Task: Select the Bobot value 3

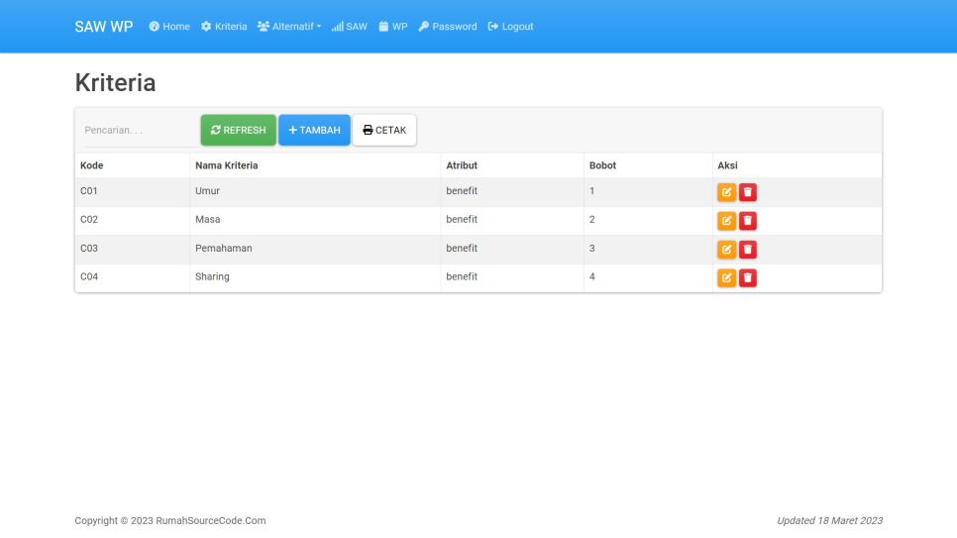Action: pos(648,249)
